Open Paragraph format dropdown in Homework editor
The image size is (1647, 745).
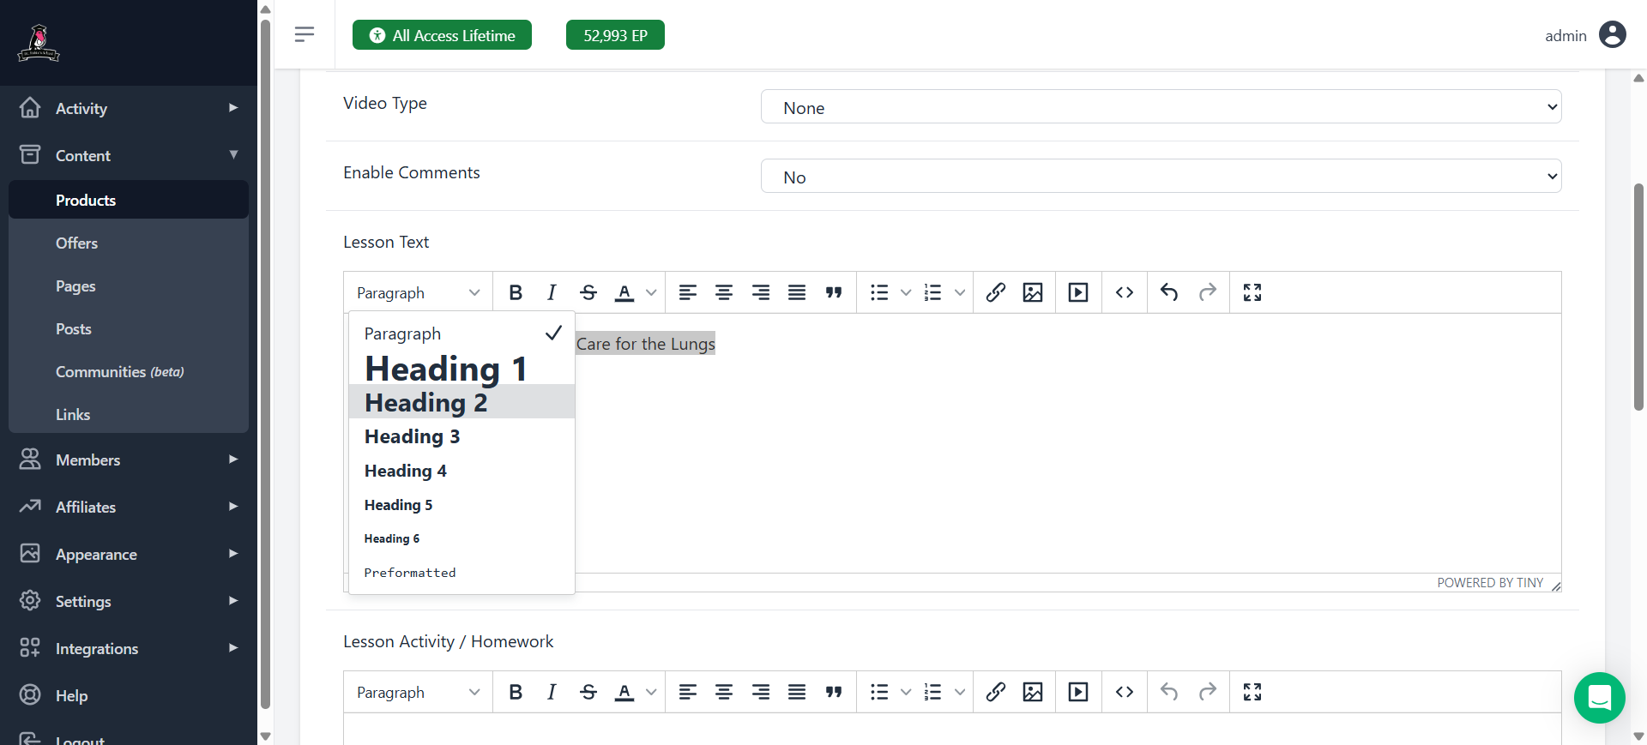tap(418, 693)
